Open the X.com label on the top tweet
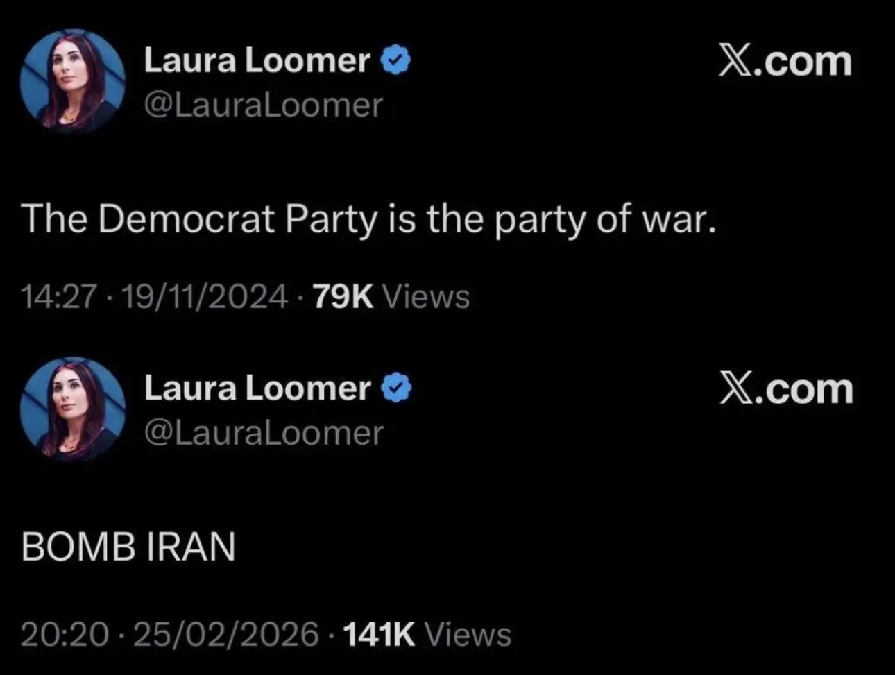Image resolution: width=895 pixels, height=675 pixels. 785,62
